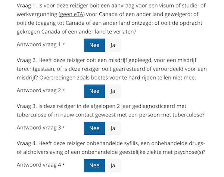This screenshot has height=177, width=224.
Task: Click the asterisk beside Antwoord vraag 1
Action: [63, 44]
